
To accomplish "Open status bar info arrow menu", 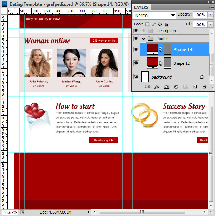I will (88, 212).
